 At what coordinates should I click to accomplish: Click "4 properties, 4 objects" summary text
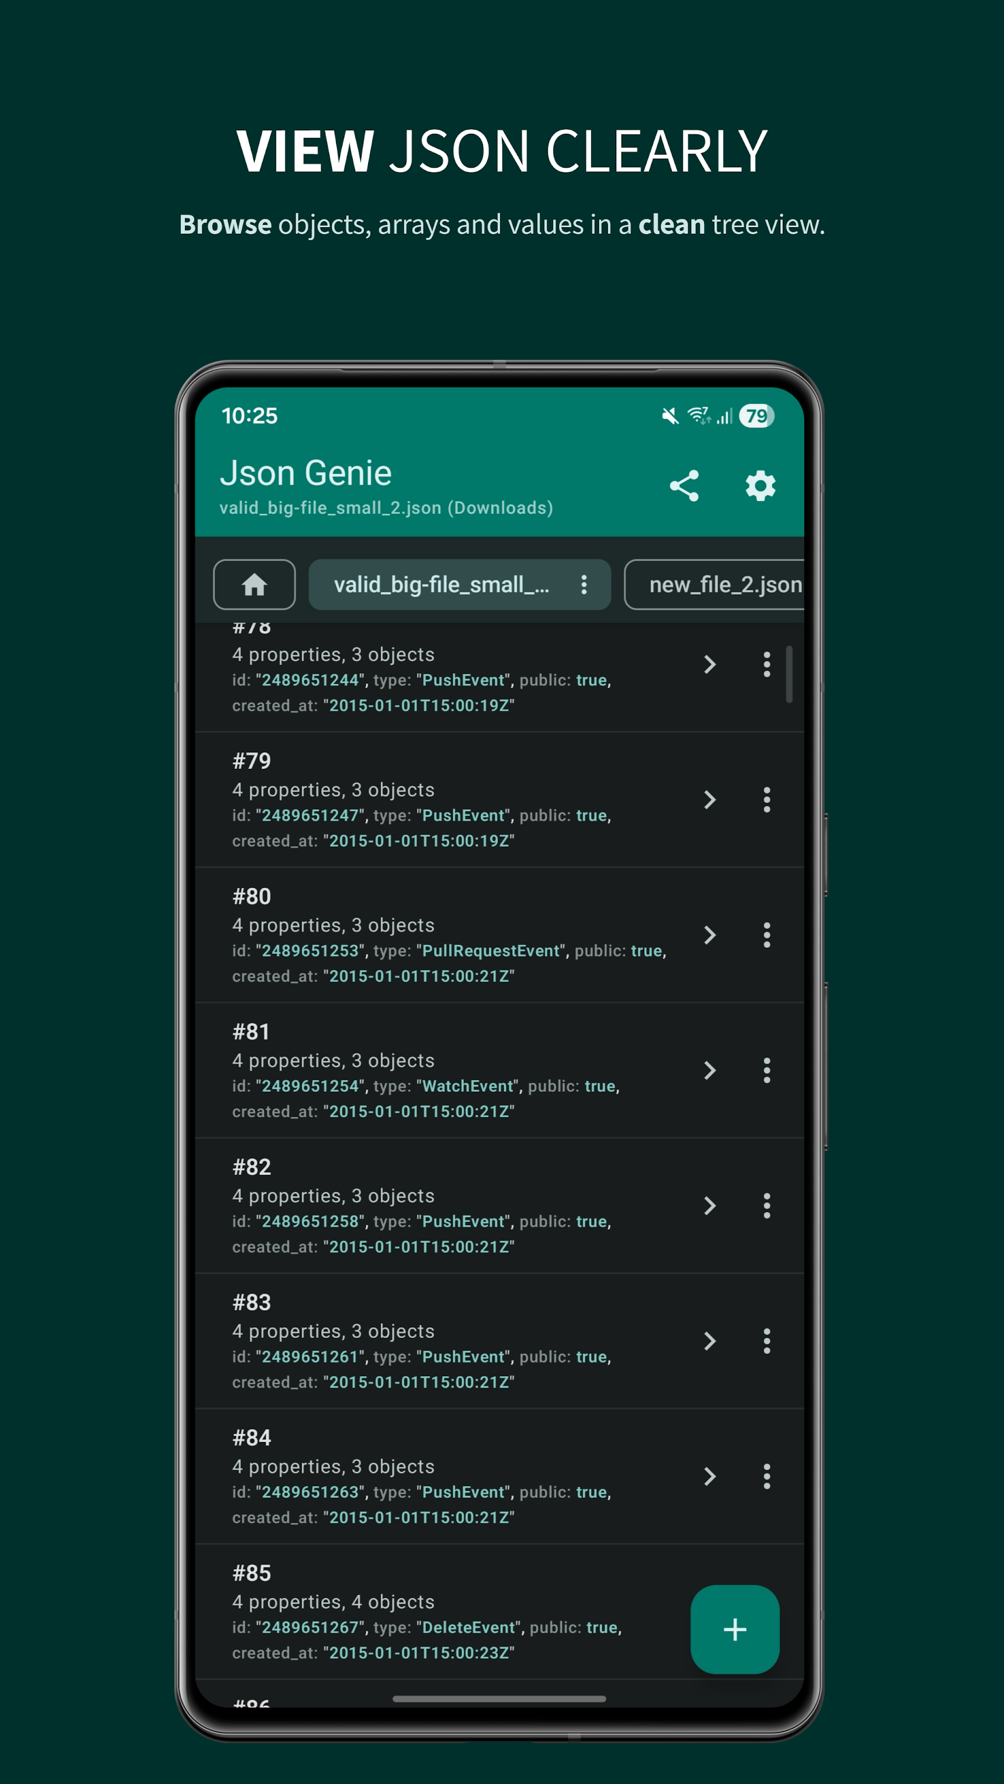[x=333, y=1602]
